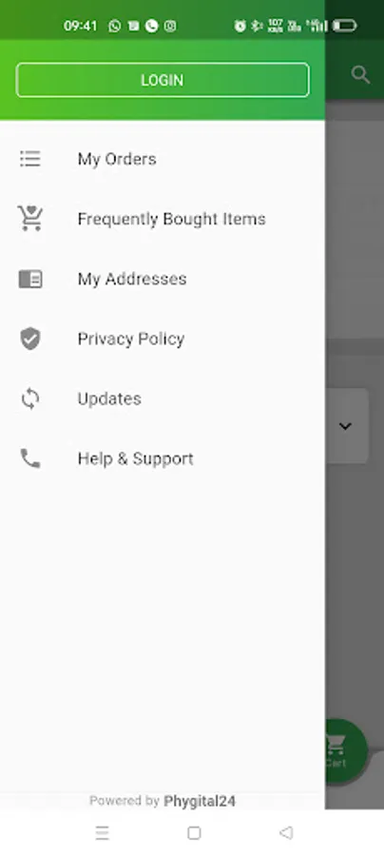Tap the Android home square button
Image resolution: width=384 pixels, height=856 pixels.
coord(194,832)
